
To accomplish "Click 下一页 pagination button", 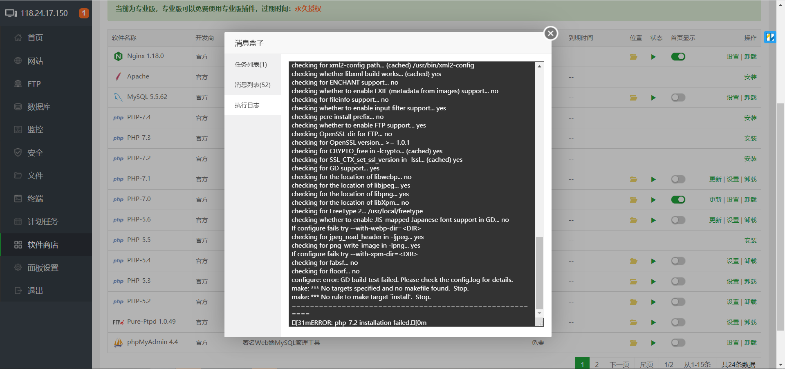I will (x=619, y=364).
